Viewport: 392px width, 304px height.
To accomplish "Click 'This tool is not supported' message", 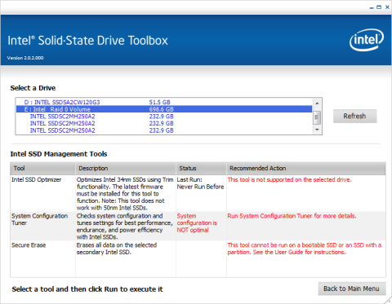I will (289, 179).
